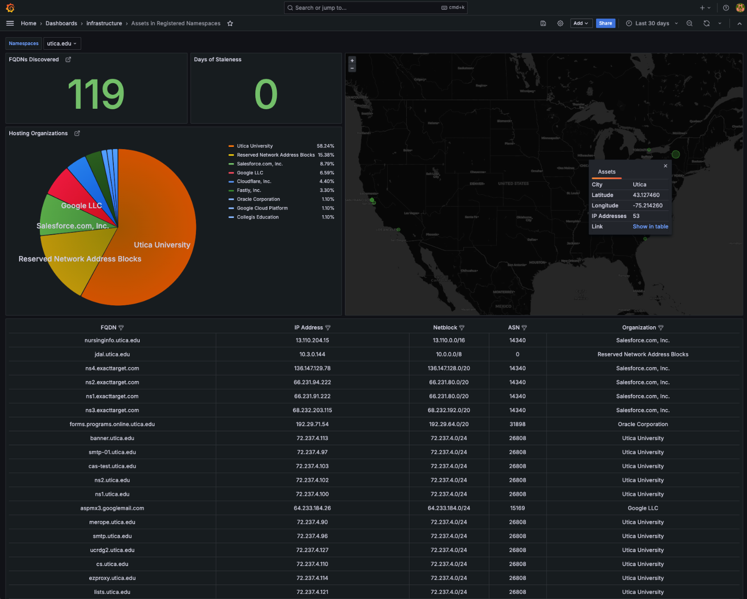This screenshot has width=747, height=599.
Task: Click the jdal.utica.edu cell
Action: click(112, 354)
